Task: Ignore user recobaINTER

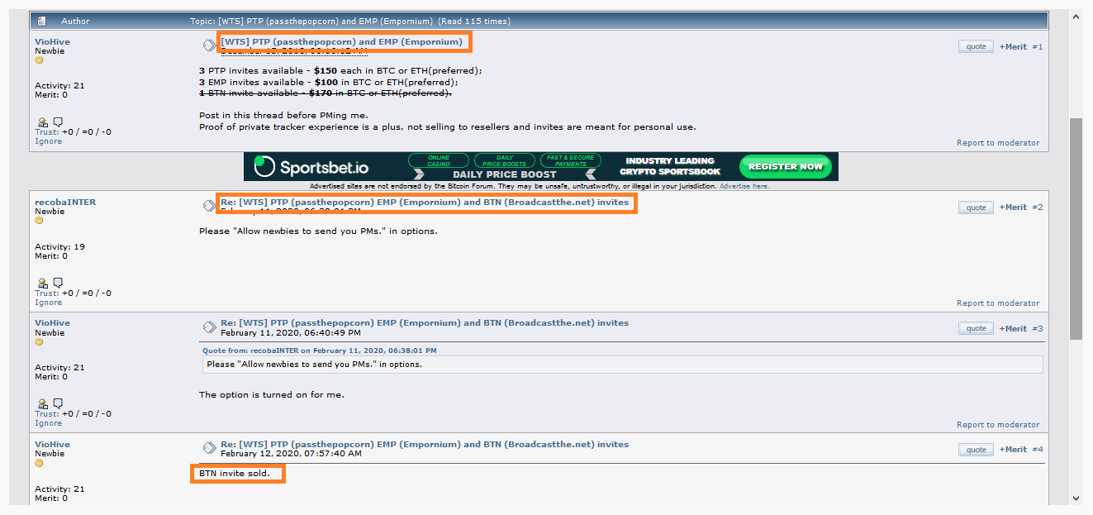Action: (48, 303)
